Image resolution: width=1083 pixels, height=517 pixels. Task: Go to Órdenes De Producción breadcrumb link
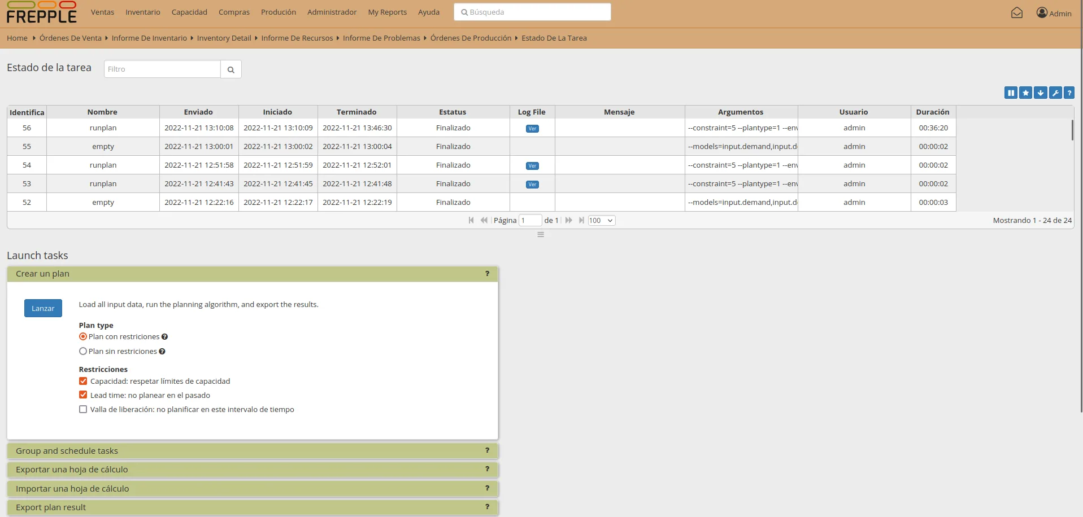471,38
